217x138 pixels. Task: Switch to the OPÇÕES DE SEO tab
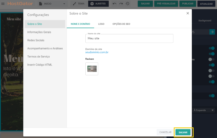(121, 24)
